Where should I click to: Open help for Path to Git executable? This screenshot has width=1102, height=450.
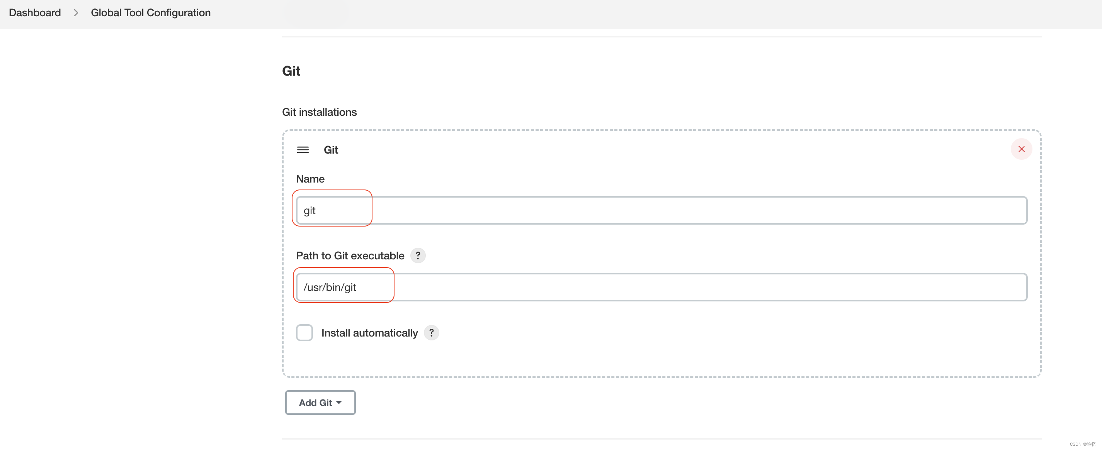(418, 255)
